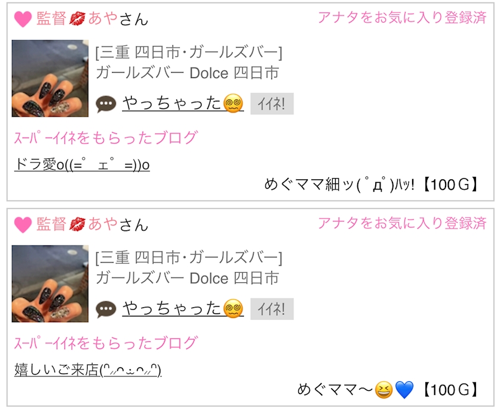Click 監督あやさん name in first card
501x411 pixels.
click(92, 18)
